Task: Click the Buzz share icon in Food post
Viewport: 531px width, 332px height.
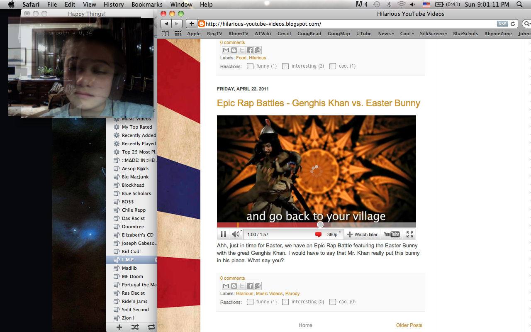Action: click(258, 50)
